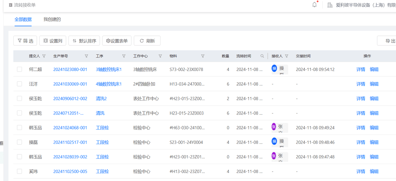Viewport: 396px width, 181px height.
Task: Click the 刷新 refresh button
Action: tap(147, 41)
